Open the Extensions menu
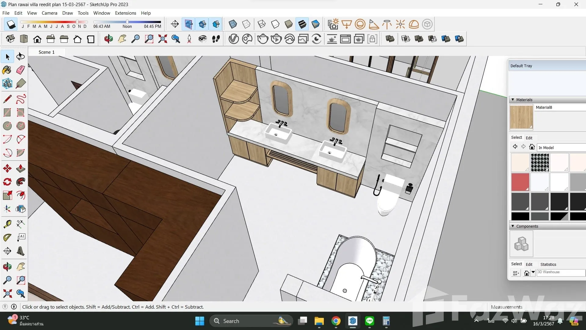This screenshot has width=586, height=330. point(125,13)
